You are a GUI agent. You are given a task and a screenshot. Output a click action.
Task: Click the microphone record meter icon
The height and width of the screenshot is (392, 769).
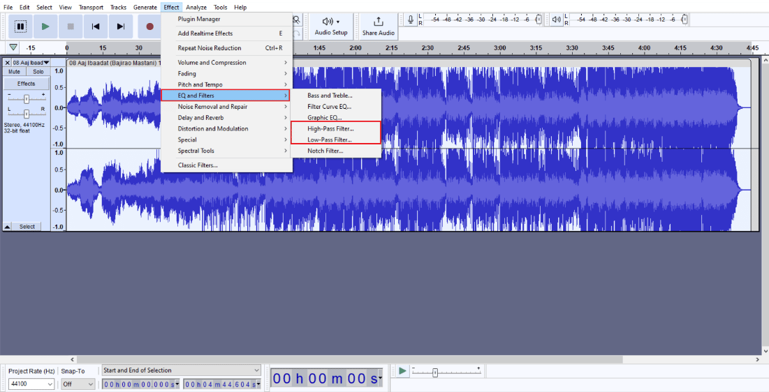(411, 20)
